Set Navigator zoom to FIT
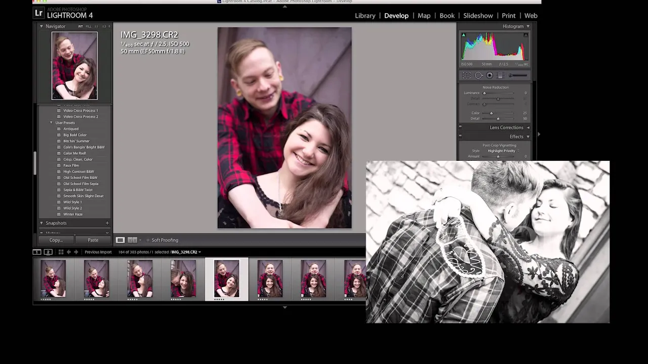Image resolution: width=648 pixels, height=364 pixels. point(80,26)
